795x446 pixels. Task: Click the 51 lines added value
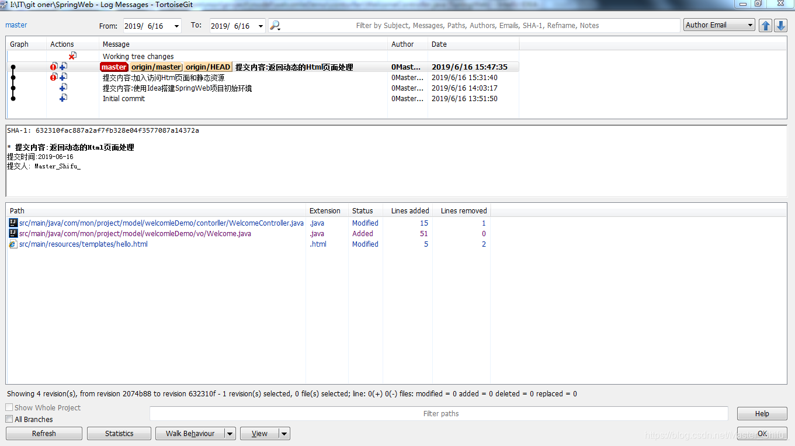(x=424, y=233)
